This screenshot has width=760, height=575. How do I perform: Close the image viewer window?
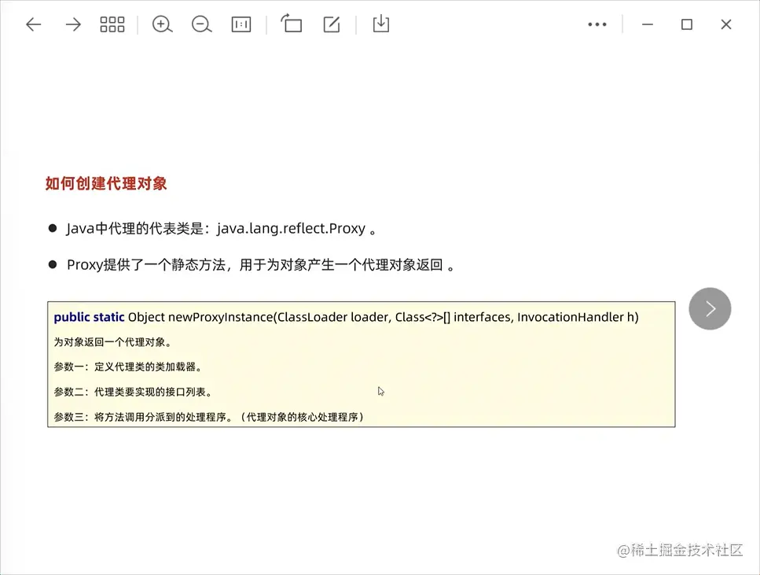tap(726, 24)
